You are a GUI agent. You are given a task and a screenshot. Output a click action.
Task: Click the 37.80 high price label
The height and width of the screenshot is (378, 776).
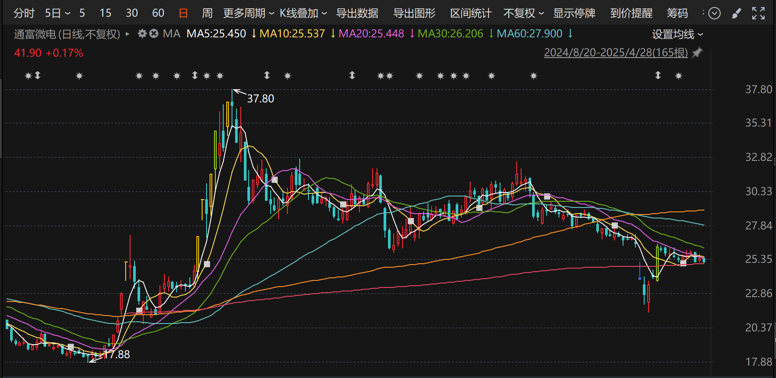[x=261, y=98]
